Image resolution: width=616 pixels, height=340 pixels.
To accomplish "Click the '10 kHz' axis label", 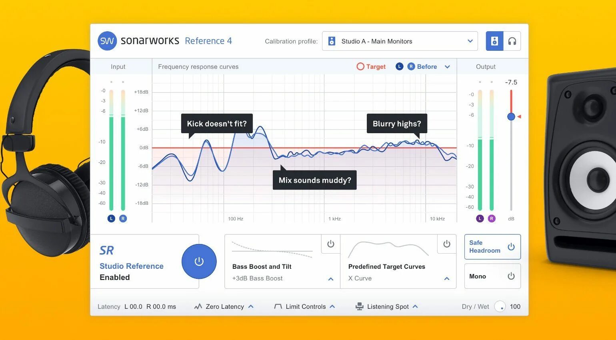I will pyautogui.click(x=437, y=219).
